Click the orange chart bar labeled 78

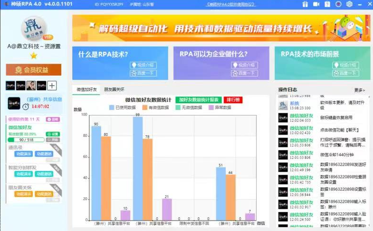[x=147, y=179]
